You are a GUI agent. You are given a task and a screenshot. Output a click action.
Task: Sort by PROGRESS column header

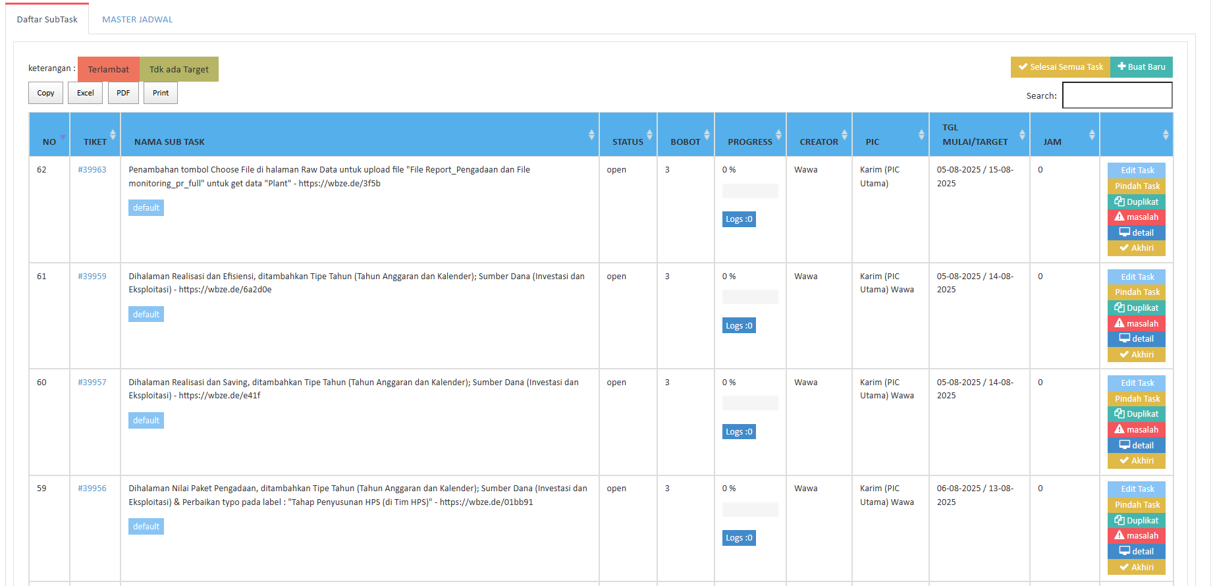pos(749,142)
